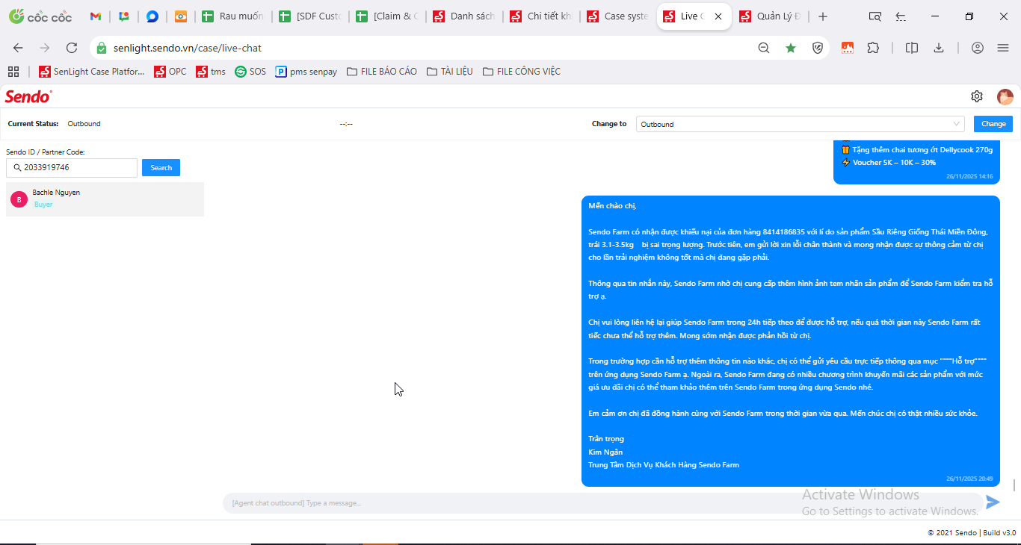Image resolution: width=1021 pixels, height=545 pixels.
Task: Click the Sendo ID search input field
Action: 72,167
